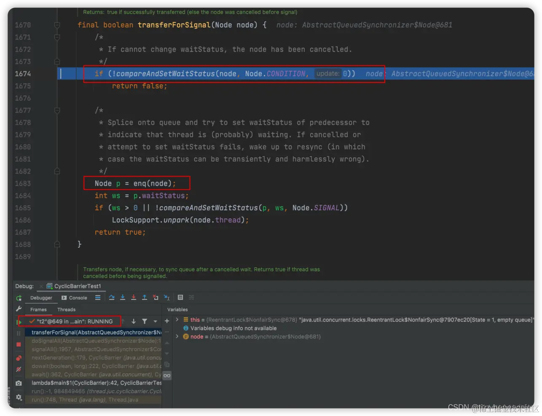Add a new watch with plus icon

click(x=167, y=321)
